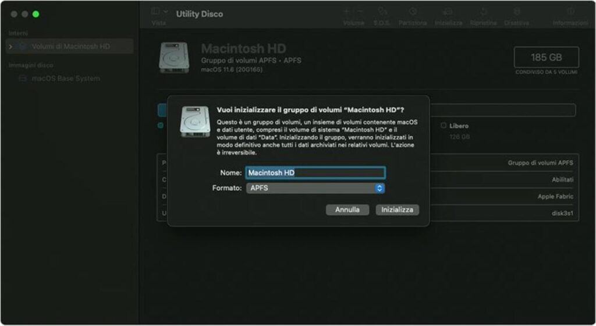Click into the Nome text field

[315, 173]
